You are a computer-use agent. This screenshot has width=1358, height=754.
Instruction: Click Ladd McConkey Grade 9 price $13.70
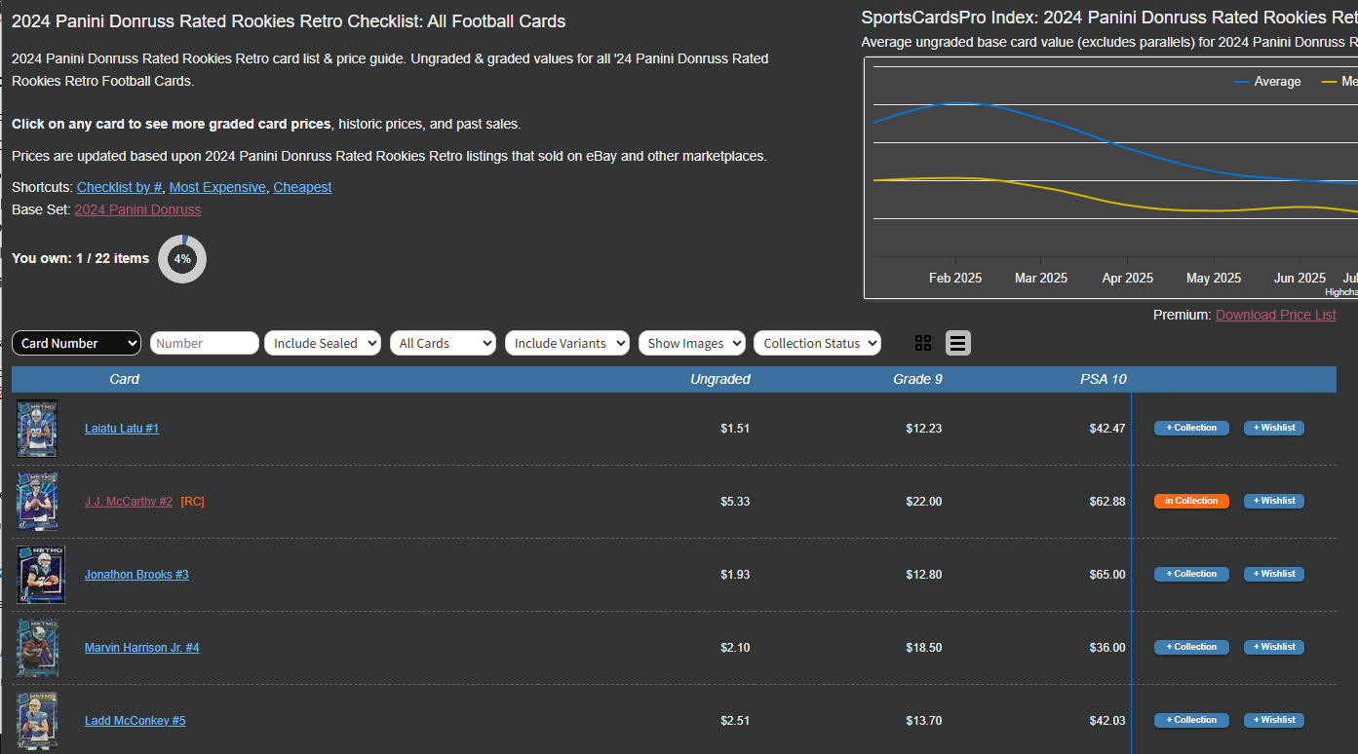point(924,721)
